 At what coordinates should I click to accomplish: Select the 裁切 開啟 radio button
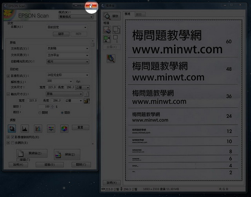pyautogui.click(x=62, y=113)
